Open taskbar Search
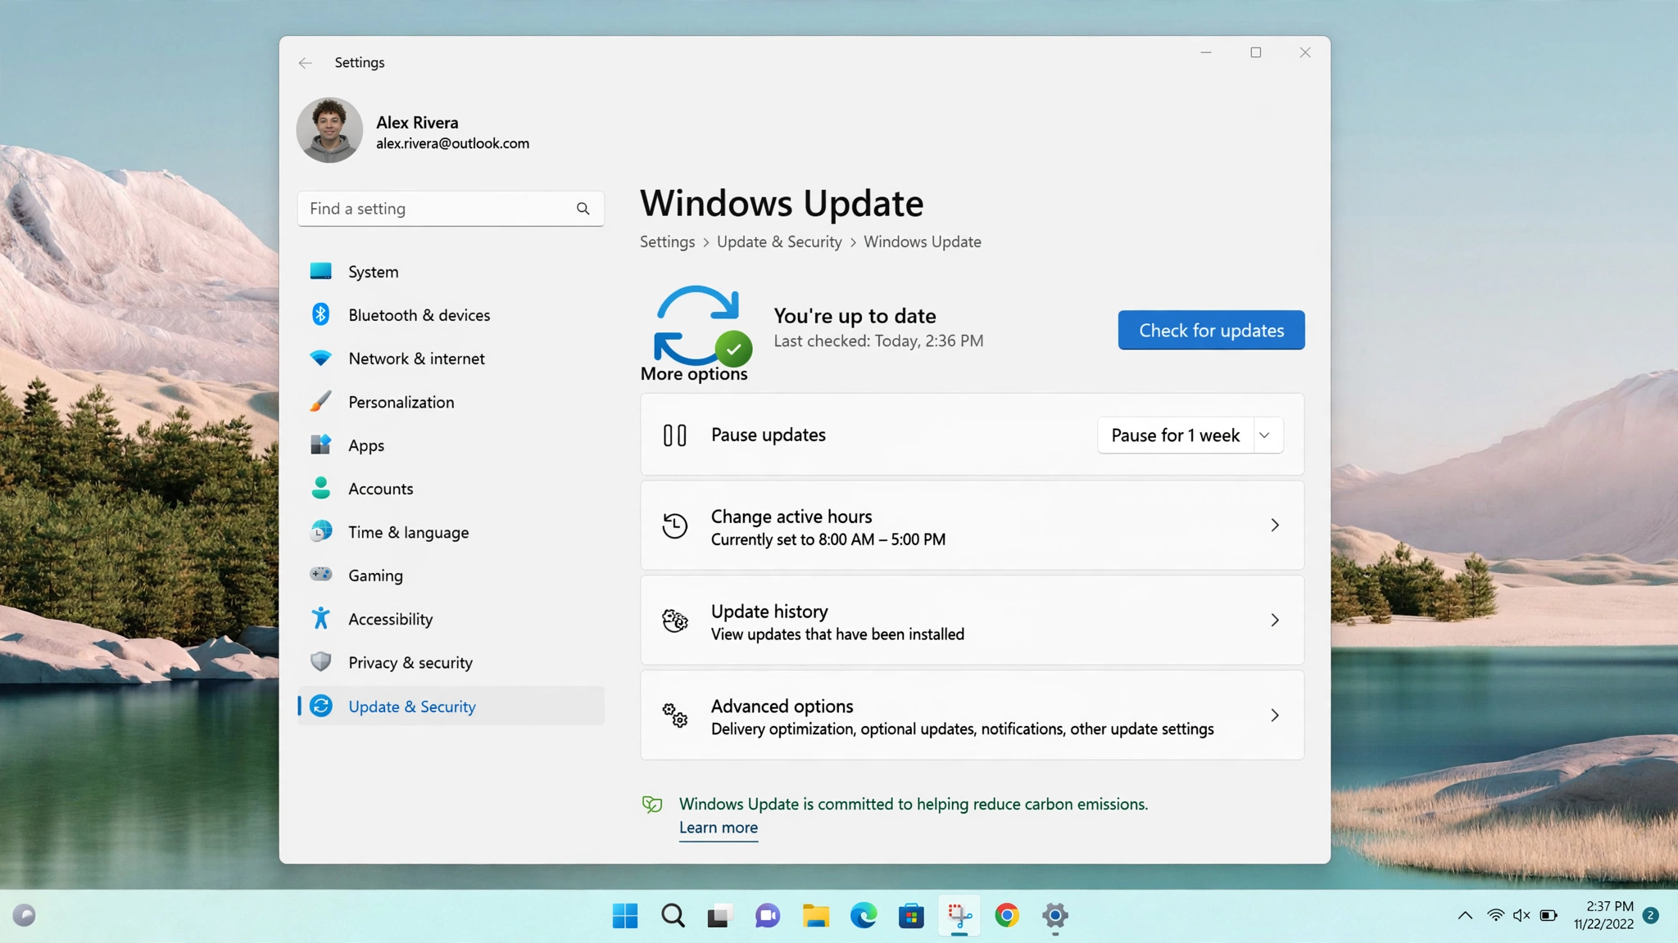 (x=673, y=915)
